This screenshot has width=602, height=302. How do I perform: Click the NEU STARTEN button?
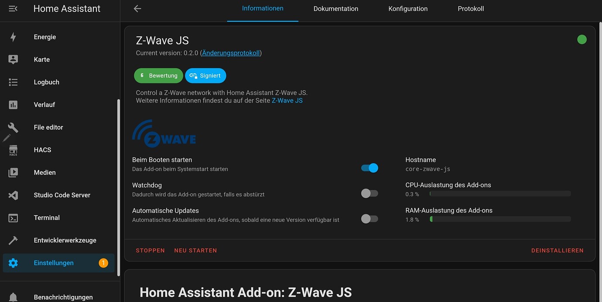195,250
